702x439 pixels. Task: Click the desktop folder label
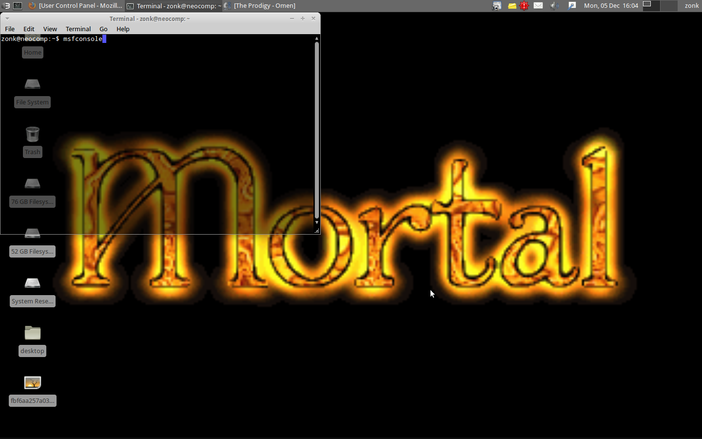point(33,351)
